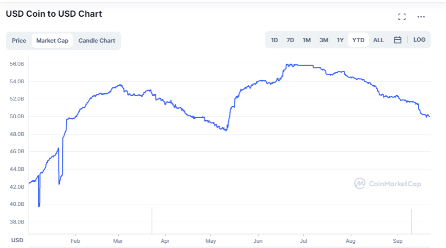Show the ALL time range
The width and height of the screenshot is (446, 248).
[x=378, y=40]
